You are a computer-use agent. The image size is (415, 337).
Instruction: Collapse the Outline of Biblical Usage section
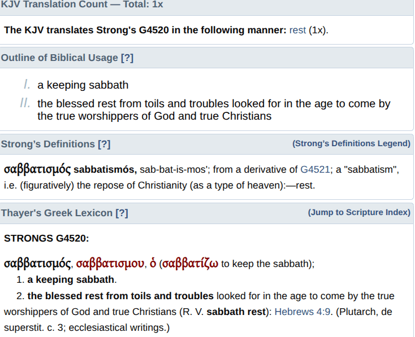(x=59, y=58)
